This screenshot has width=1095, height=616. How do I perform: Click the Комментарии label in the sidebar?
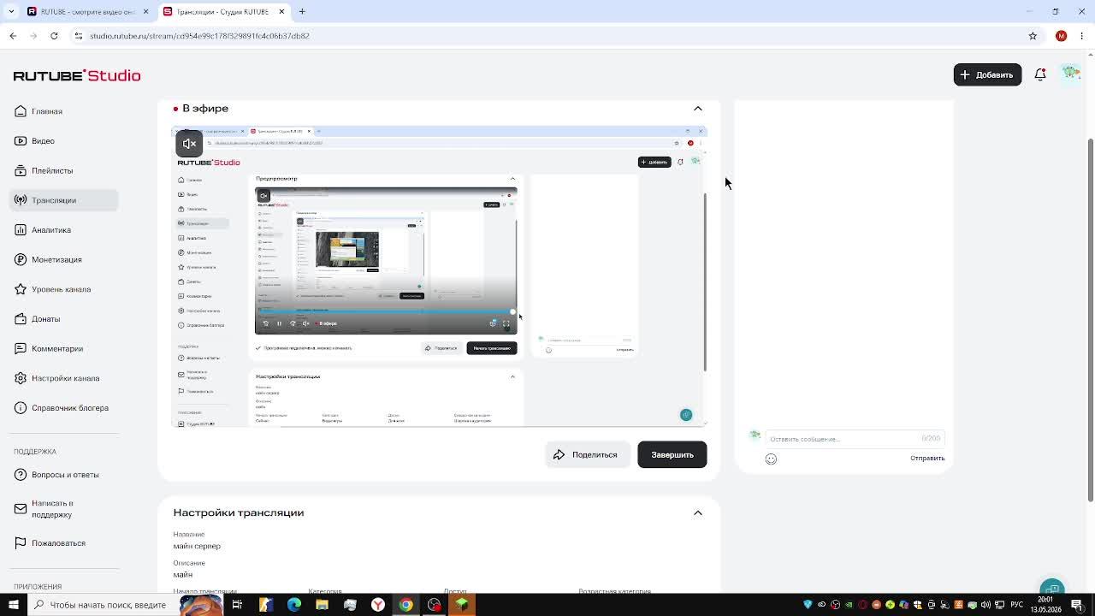(57, 349)
